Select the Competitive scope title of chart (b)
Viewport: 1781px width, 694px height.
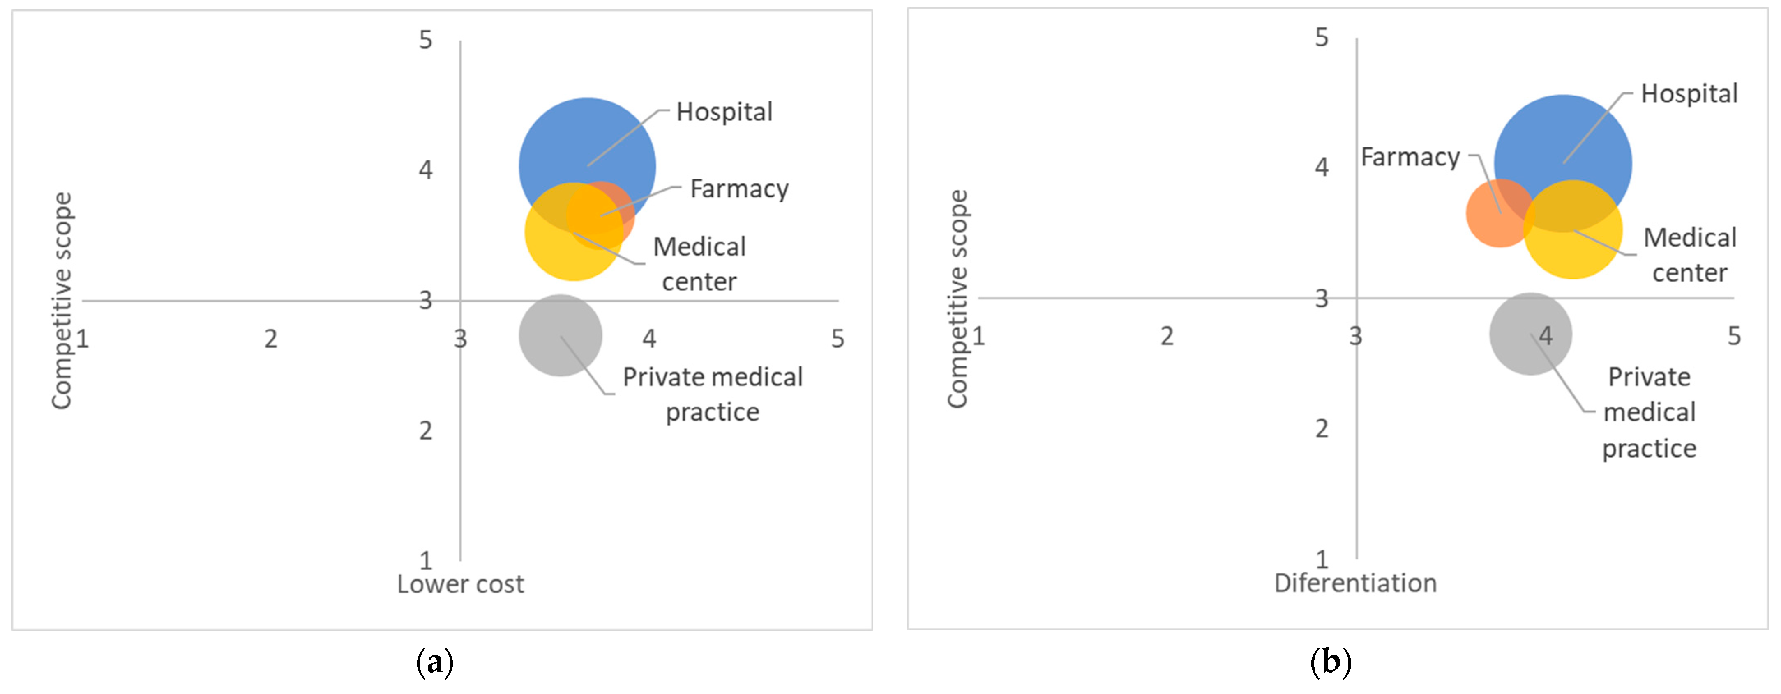pos(958,298)
